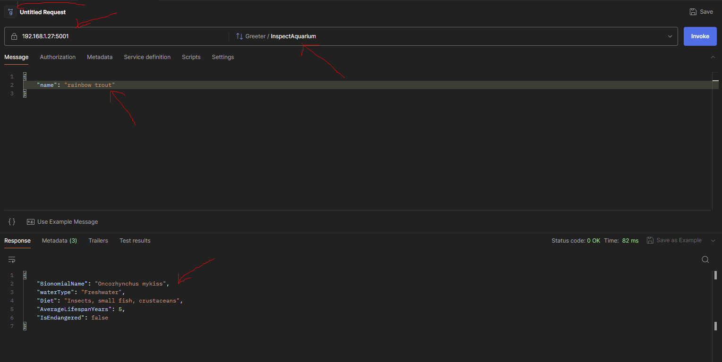Click the Untitled Request title
This screenshot has width=722, height=362.
pos(43,12)
